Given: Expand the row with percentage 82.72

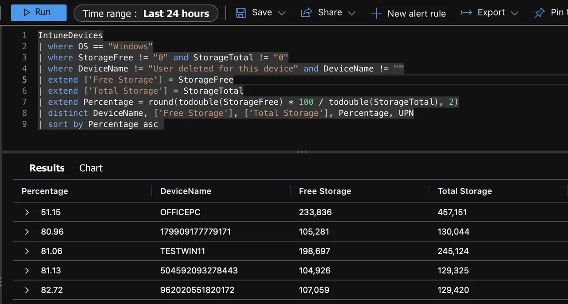Looking at the screenshot, I should [27, 290].
